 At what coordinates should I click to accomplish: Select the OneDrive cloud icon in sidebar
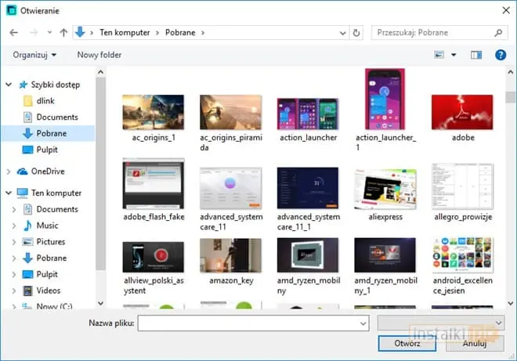click(22, 171)
